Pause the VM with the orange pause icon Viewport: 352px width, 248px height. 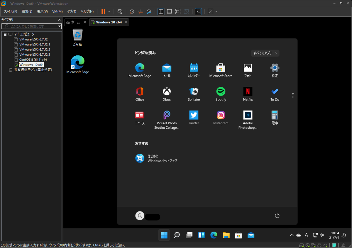(103, 11)
